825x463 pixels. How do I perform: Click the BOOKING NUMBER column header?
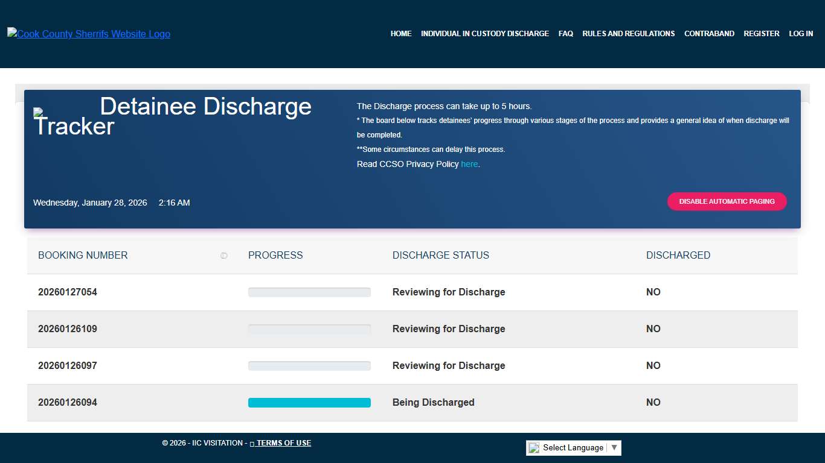tap(83, 256)
